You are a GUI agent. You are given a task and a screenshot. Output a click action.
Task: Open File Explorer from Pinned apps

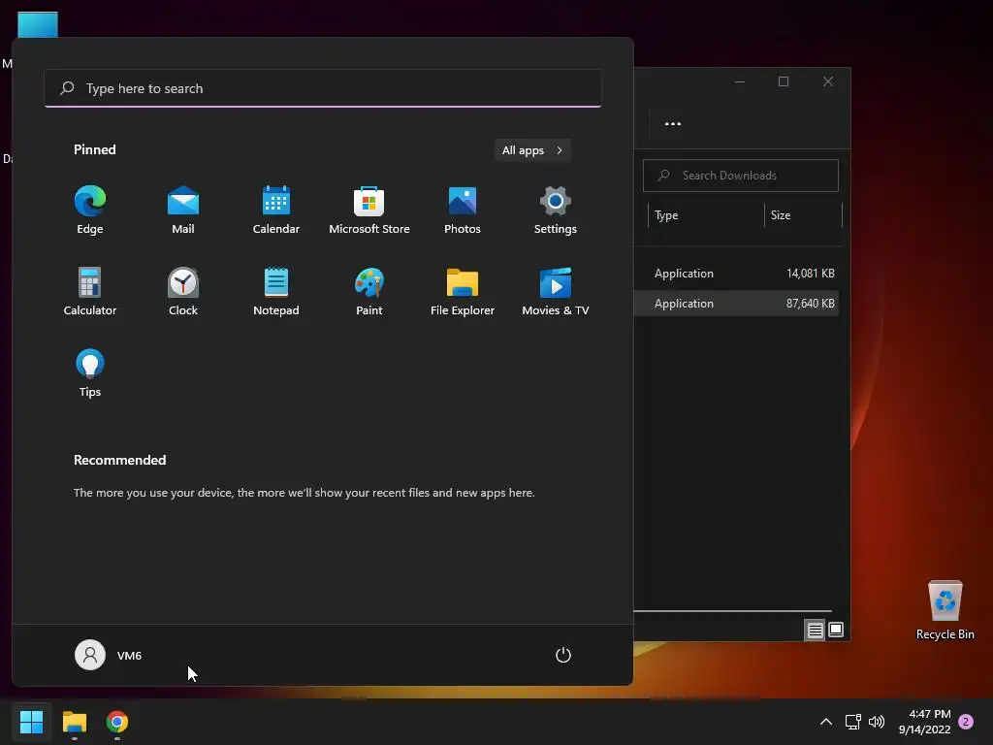pos(463,292)
